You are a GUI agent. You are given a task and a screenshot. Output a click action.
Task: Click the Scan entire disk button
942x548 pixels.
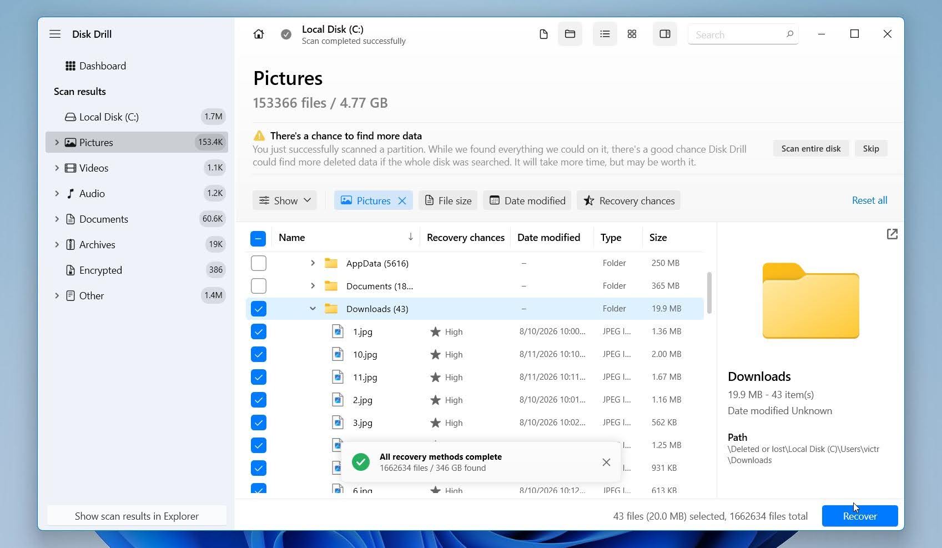[x=811, y=148]
